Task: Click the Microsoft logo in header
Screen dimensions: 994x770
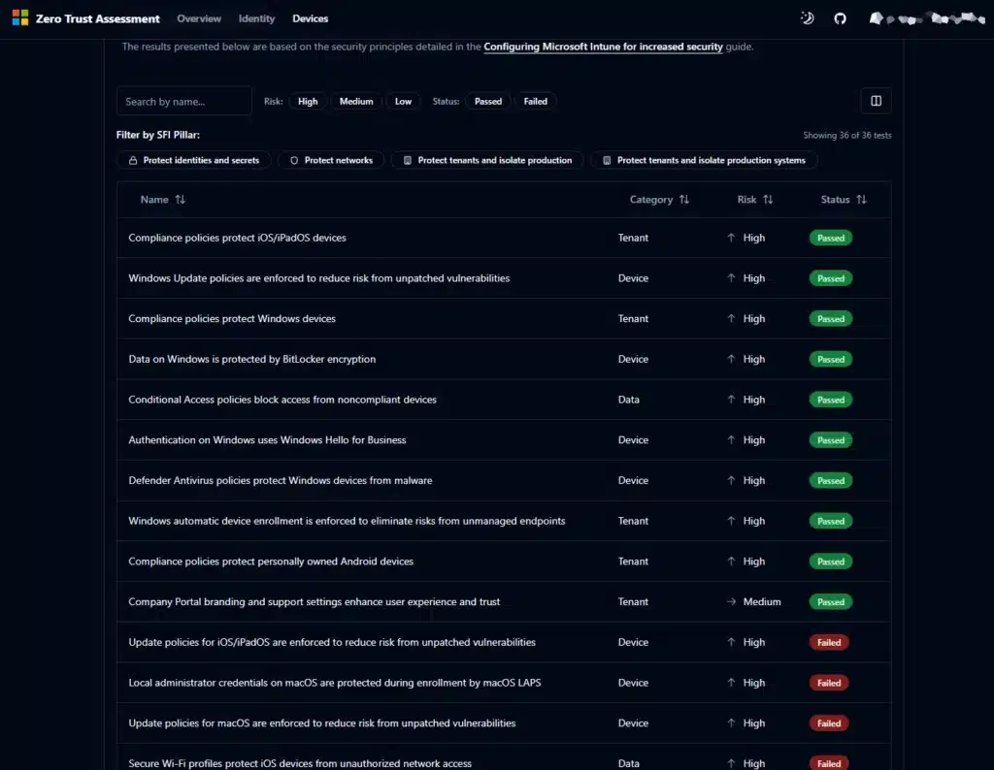Action: tap(20, 18)
